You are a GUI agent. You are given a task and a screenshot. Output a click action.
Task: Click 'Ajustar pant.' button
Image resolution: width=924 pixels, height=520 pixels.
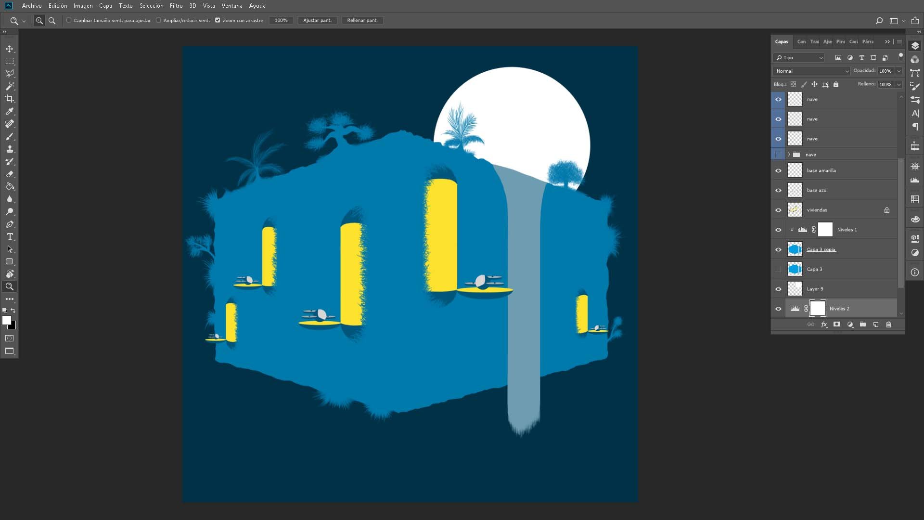pyautogui.click(x=317, y=20)
